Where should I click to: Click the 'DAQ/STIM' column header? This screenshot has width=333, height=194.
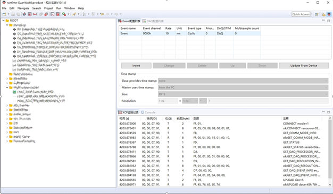(x=224, y=28)
